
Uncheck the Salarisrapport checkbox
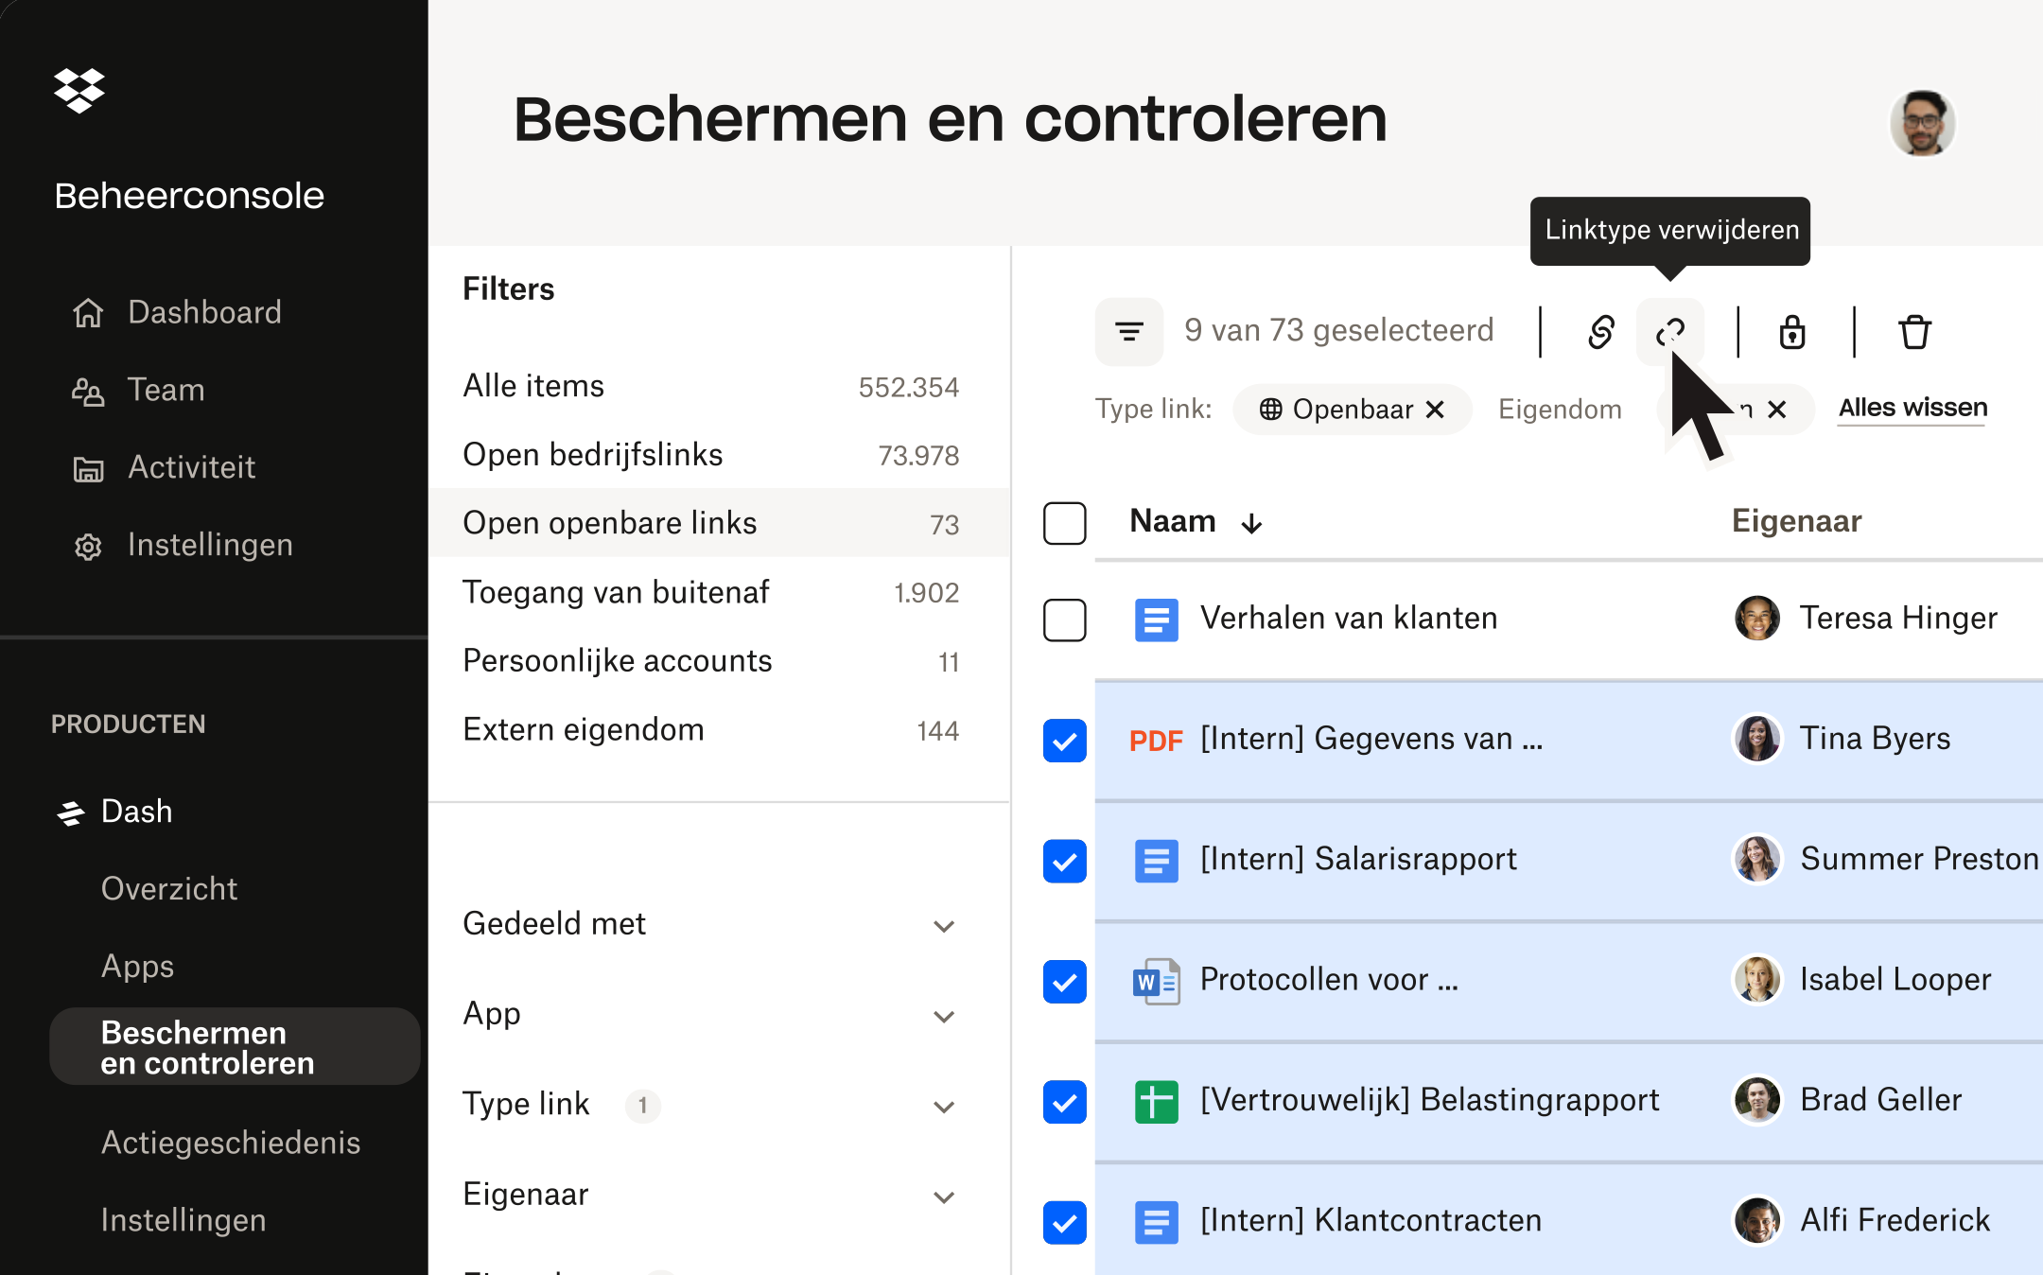(x=1064, y=861)
